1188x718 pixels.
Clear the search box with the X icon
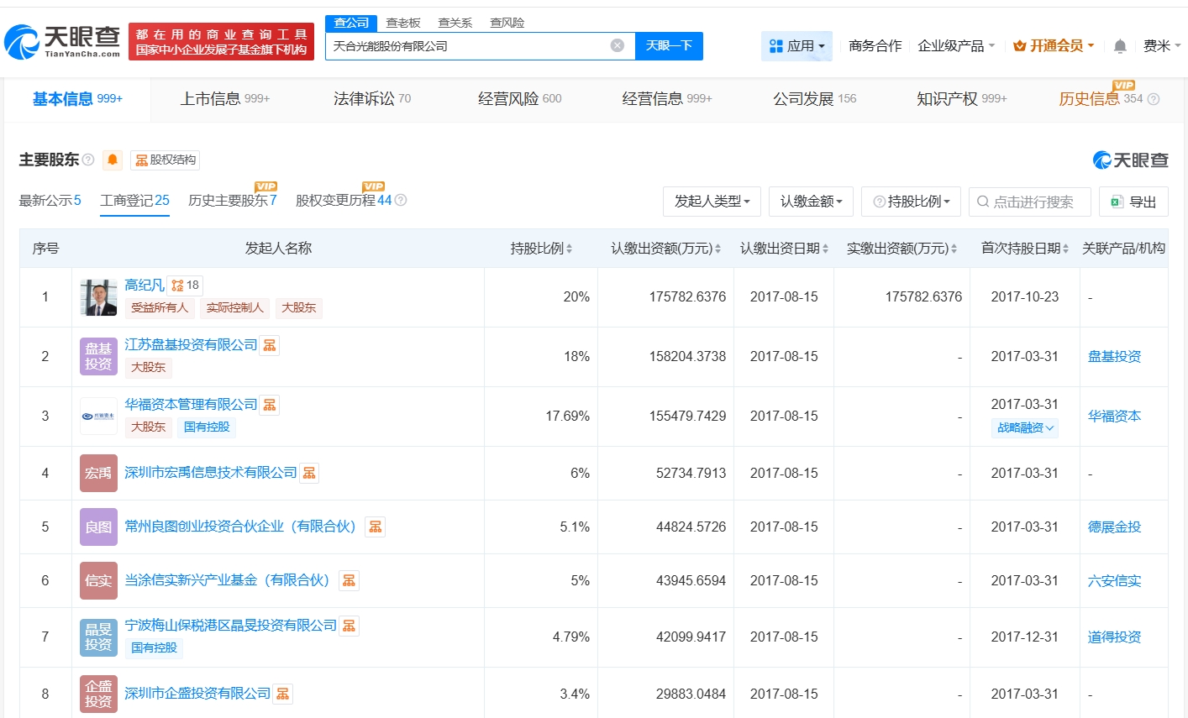click(617, 45)
